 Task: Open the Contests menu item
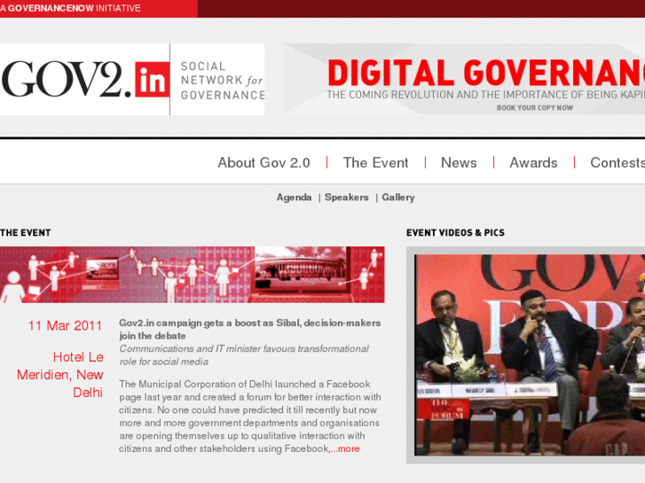617,163
